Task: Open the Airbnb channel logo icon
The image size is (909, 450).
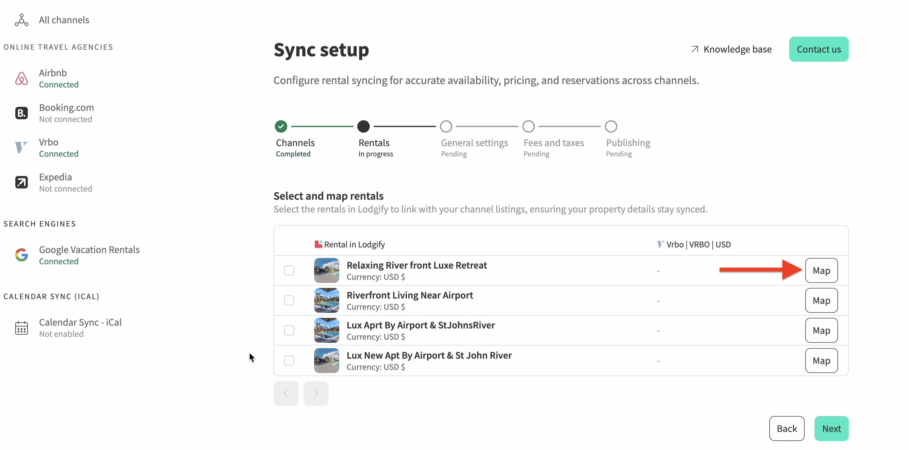Action: pyautogui.click(x=21, y=79)
